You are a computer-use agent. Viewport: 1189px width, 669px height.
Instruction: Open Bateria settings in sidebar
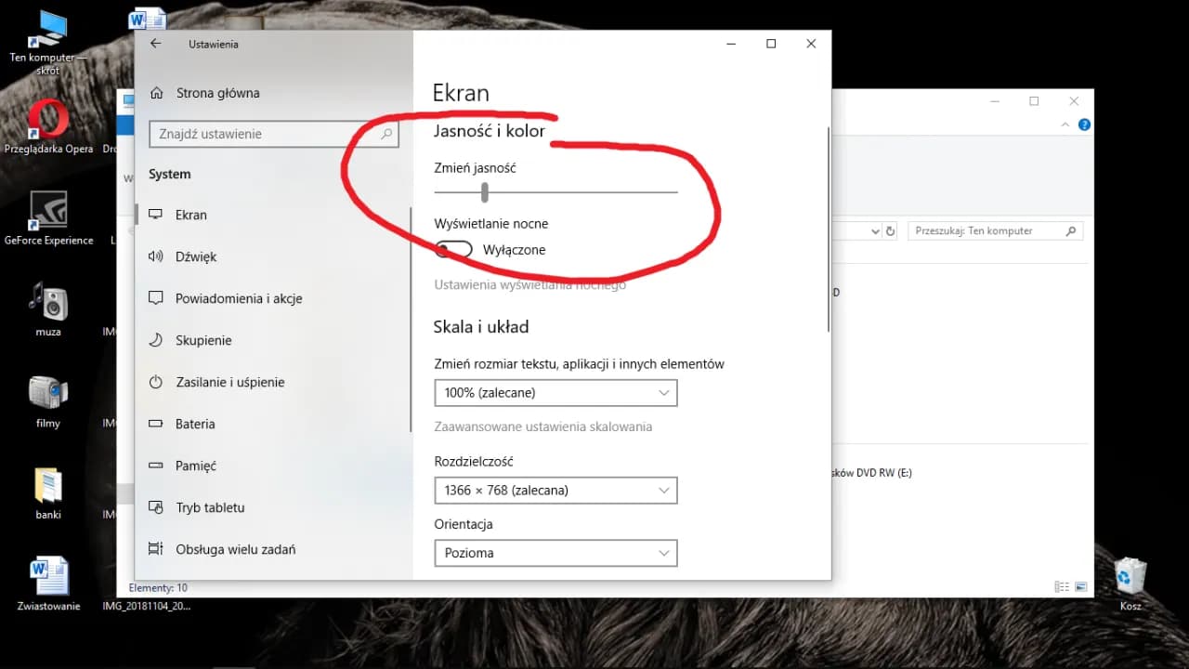point(195,424)
